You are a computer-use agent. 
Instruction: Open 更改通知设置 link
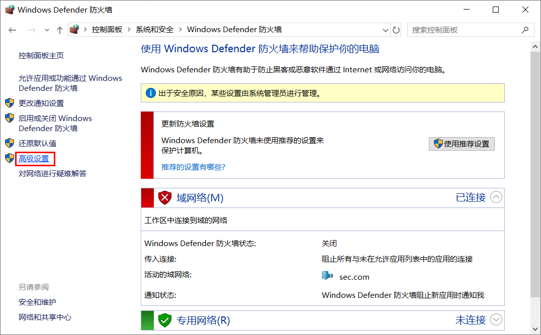click(41, 103)
